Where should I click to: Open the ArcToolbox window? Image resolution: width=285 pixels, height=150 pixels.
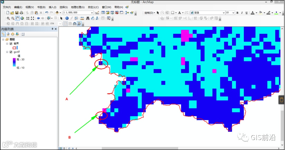[117, 13]
